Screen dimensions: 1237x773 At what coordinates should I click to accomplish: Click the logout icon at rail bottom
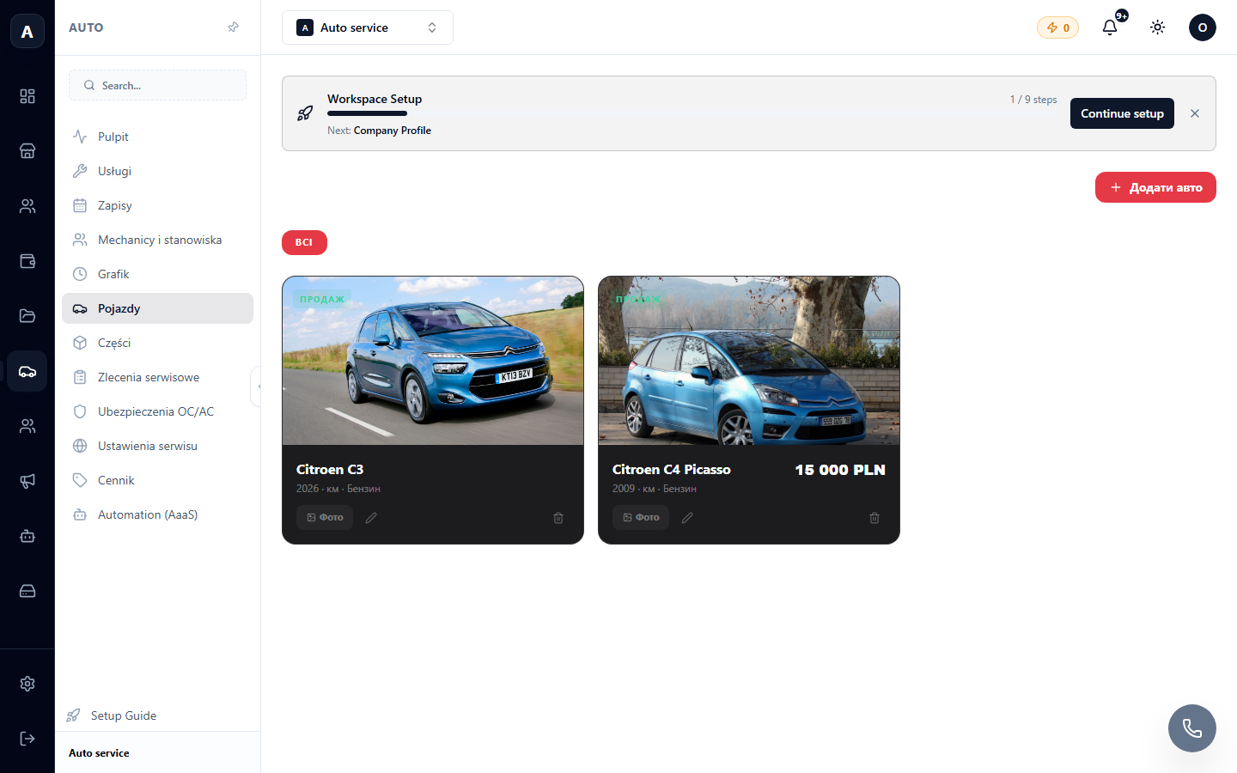(27, 739)
